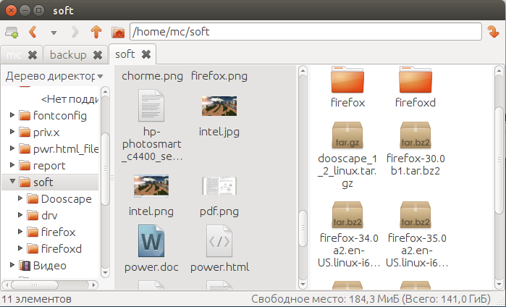Go forward with the grayed right arrow

coord(75,32)
